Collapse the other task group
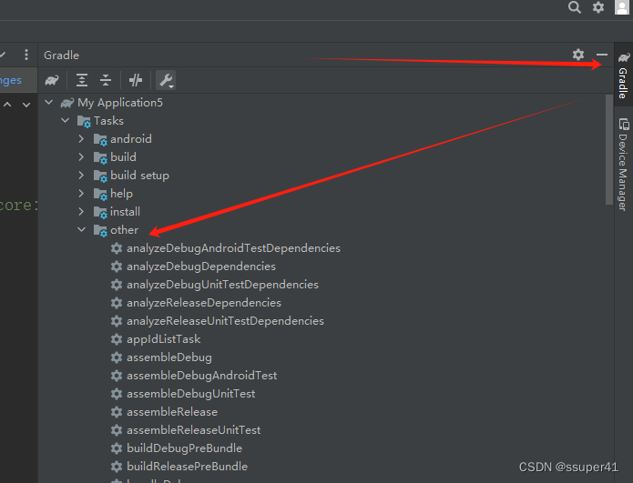Screen dimensions: 633x483 [82, 229]
